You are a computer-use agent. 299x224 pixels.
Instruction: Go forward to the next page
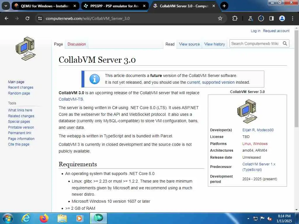click(x=17, y=18)
